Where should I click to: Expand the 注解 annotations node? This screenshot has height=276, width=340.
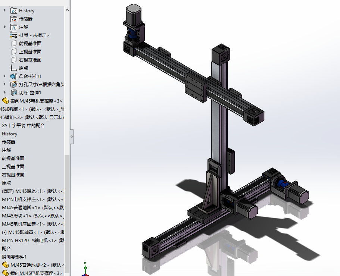pos(5,27)
